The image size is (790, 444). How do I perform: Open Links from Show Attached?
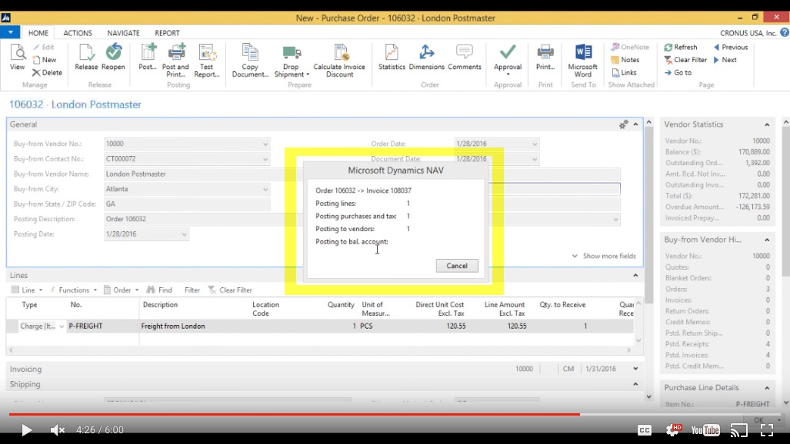click(624, 72)
